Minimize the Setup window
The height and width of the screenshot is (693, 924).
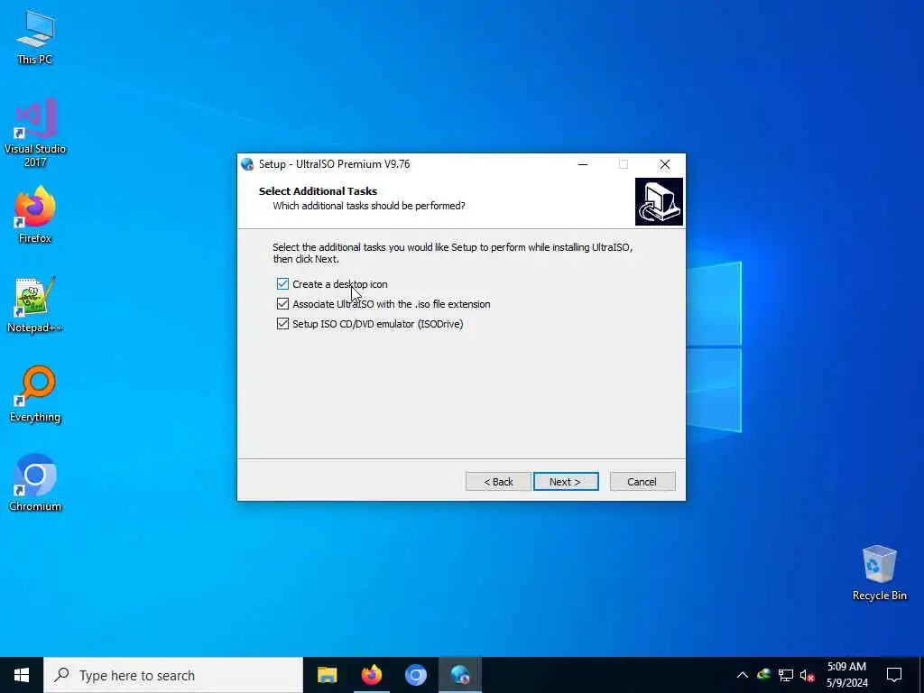click(583, 164)
